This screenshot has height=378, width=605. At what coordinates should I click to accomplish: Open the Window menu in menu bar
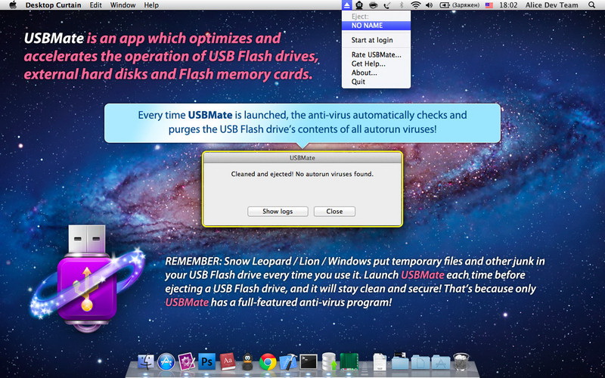123,5
